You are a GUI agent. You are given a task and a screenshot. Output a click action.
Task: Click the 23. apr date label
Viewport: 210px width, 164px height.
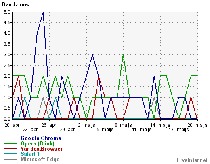[30, 130]
